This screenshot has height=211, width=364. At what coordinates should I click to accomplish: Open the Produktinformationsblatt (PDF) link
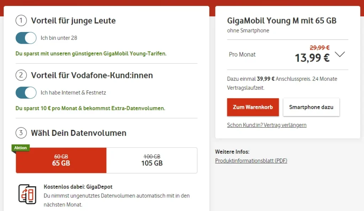[251, 161]
